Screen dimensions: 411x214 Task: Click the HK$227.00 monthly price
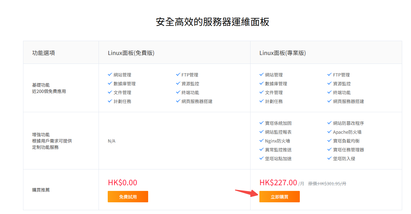tap(278, 183)
